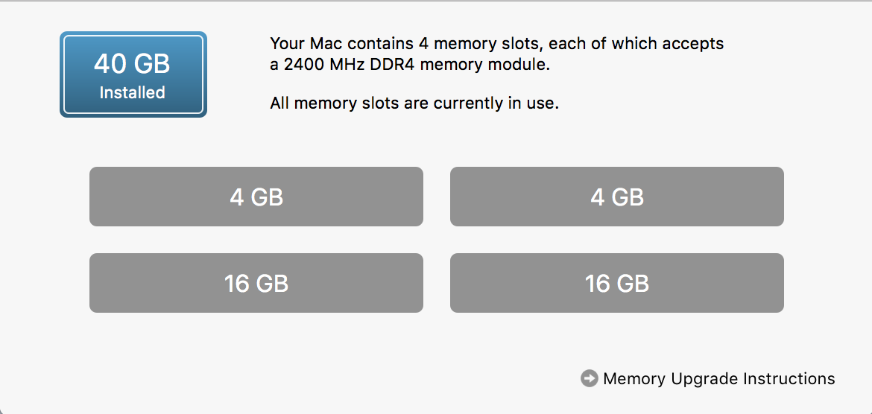Click the word 'Upgrade' in the bottom link
872x414 pixels.
[702, 379]
